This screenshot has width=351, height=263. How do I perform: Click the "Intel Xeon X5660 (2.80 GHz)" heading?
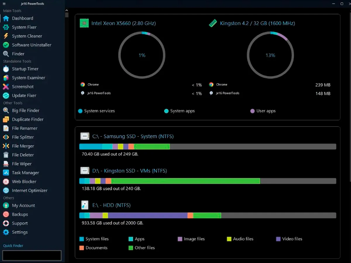[x=124, y=23]
